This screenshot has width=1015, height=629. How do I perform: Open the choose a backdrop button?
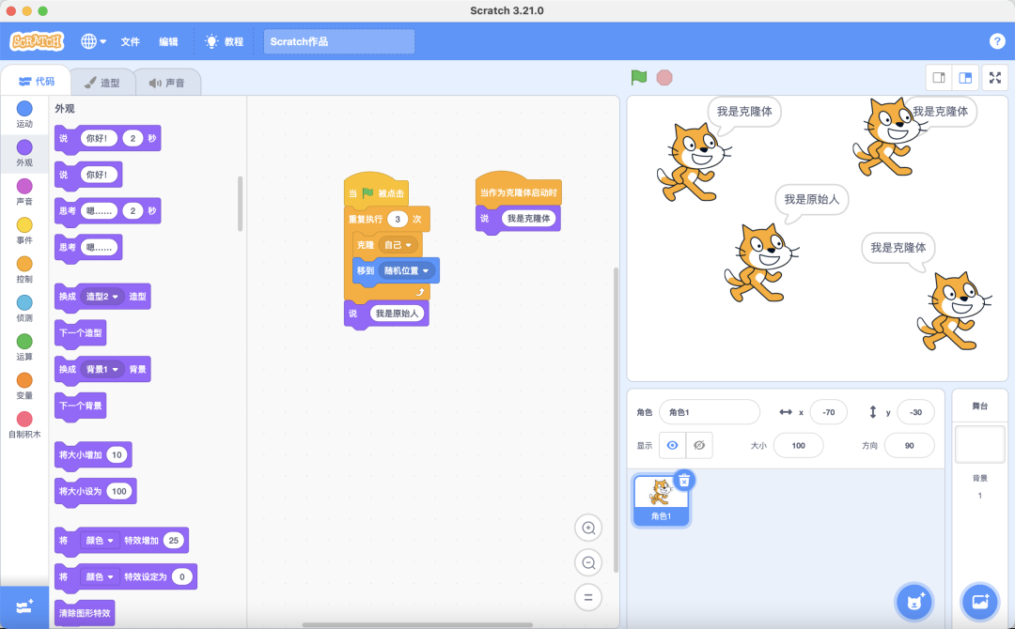pos(980,602)
